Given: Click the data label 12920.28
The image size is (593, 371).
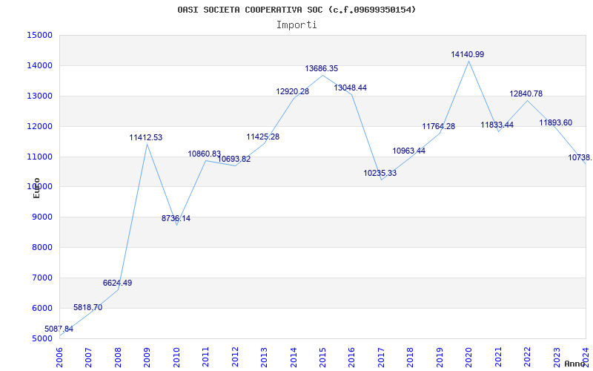Looking at the screenshot, I should pos(292,91).
